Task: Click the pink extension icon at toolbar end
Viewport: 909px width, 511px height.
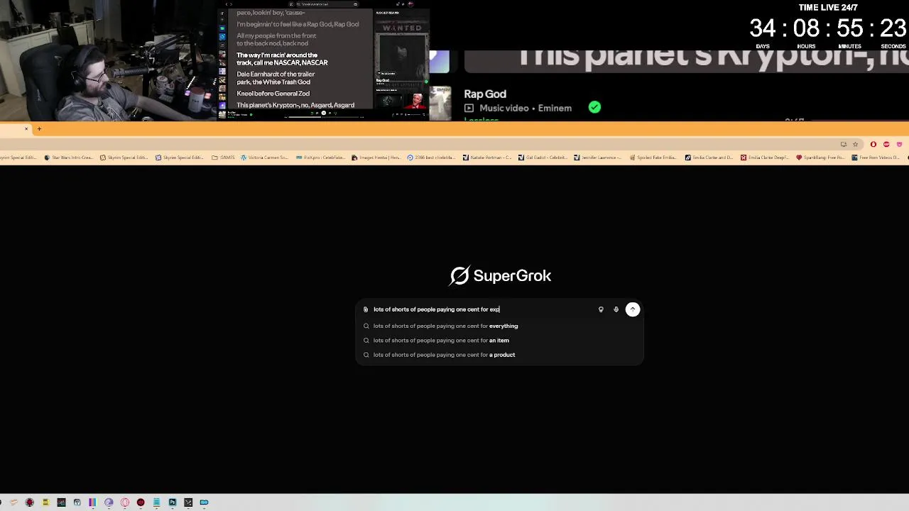Action: point(899,144)
